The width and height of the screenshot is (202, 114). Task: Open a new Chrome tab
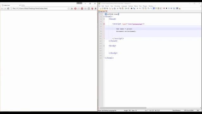pyautogui.click(x=23, y=5)
